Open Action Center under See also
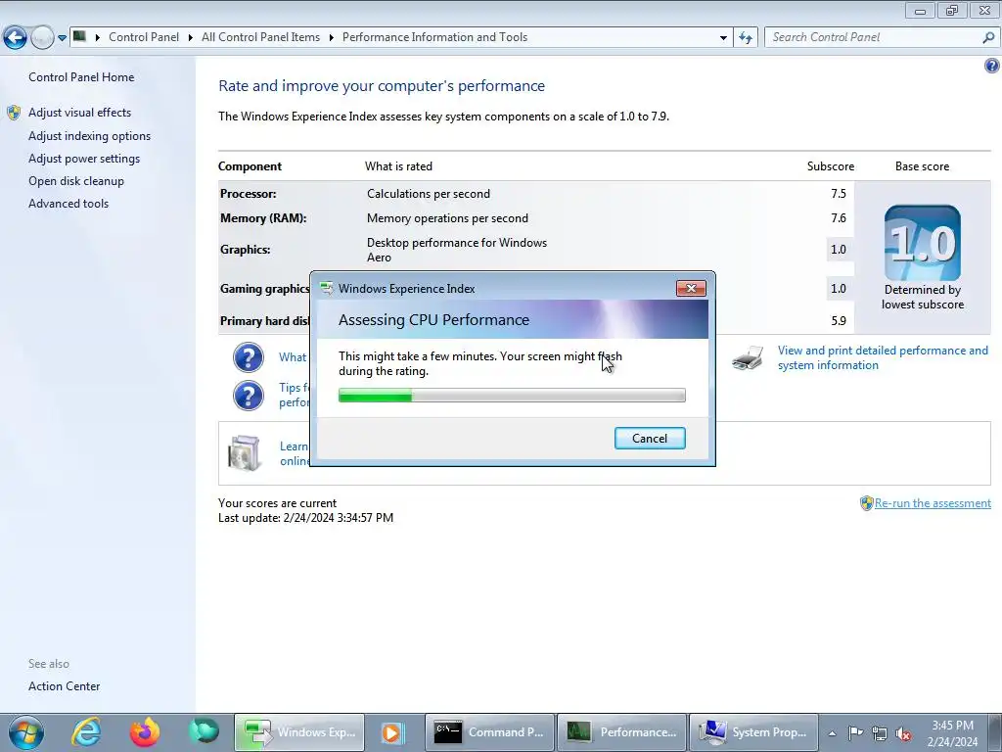Screen dimensions: 1002x752 point(64,686)
